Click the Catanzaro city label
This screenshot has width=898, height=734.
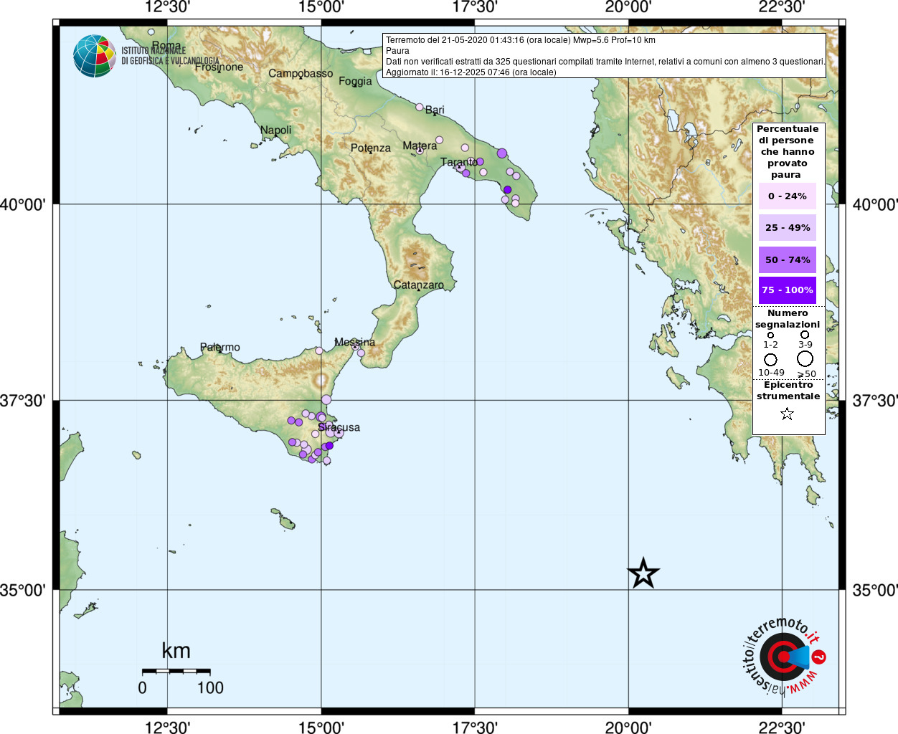click(419, 285)
